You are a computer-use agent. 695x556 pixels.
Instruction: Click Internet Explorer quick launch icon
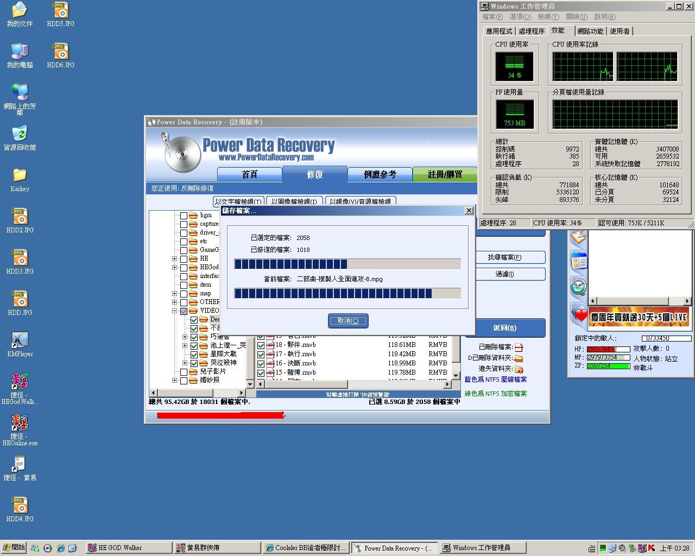pyautogui.click(x=60, y=548)
